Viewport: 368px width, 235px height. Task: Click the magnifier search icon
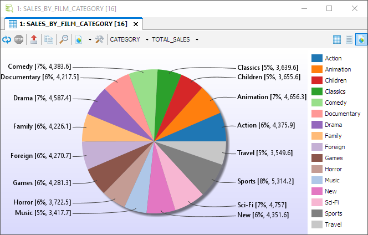click(64, 39)
